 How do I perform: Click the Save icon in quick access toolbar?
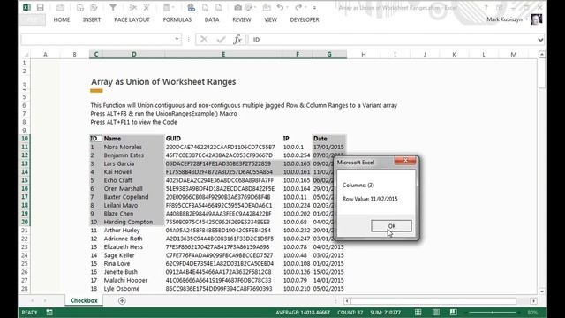(41, 7)
